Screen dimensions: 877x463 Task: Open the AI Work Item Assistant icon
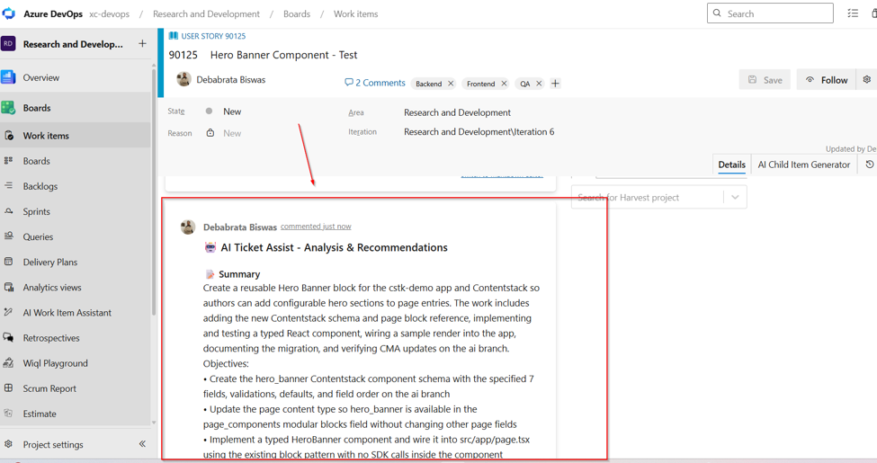click(x=8, y=312)
